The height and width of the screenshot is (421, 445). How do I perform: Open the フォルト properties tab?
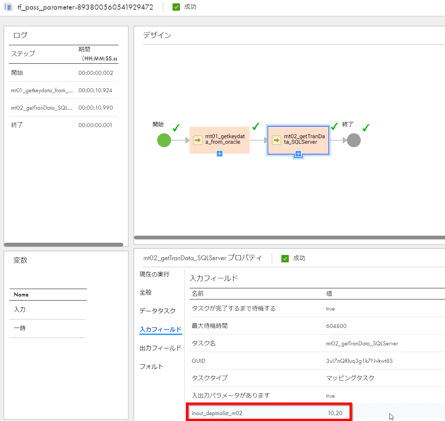pos(151,367)
